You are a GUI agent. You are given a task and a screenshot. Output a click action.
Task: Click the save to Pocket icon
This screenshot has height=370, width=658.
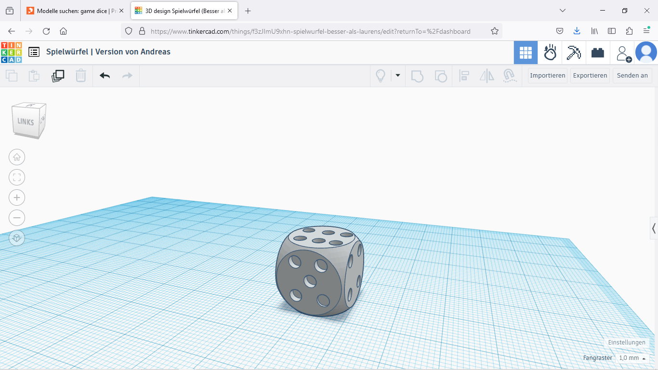560,31
